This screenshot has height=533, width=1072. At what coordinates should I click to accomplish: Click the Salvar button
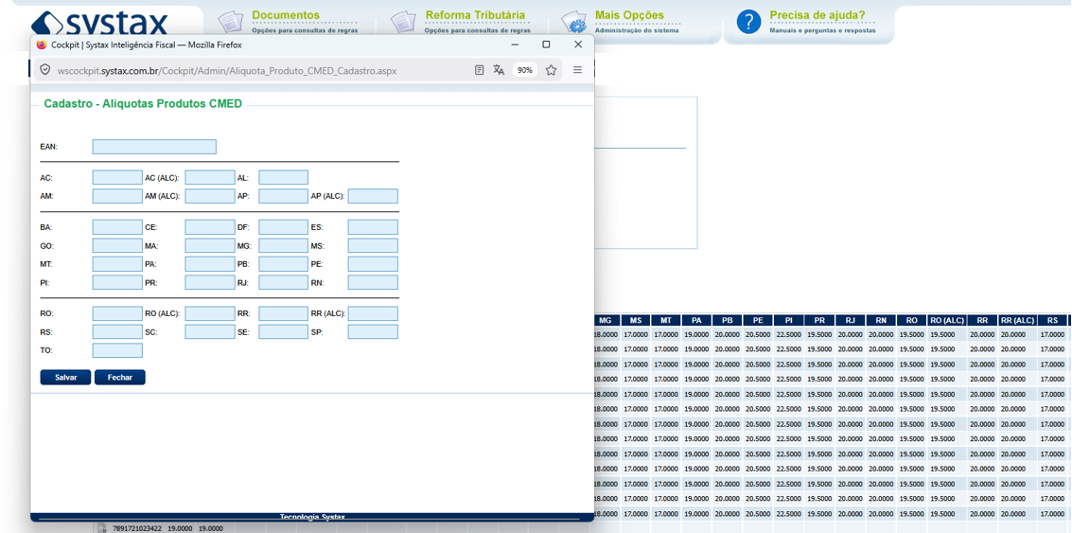[x=65, y=378]
